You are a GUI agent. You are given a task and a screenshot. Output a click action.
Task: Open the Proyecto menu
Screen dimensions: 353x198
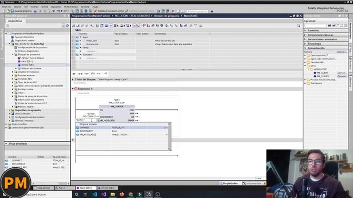[6, 7]
